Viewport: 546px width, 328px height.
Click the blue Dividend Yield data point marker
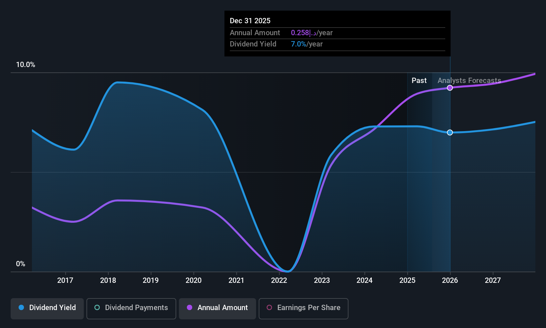[x=450, y=132]
